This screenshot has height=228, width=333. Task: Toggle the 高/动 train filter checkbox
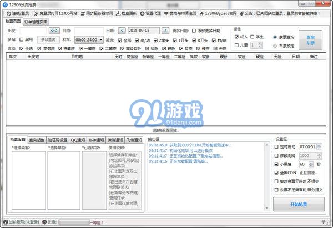pos(137,40)
